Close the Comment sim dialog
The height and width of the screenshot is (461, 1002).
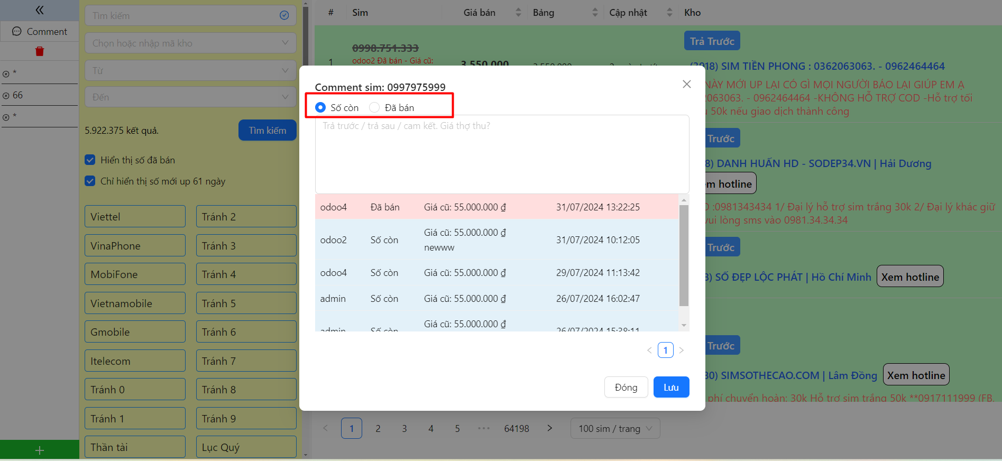[x=686, y=84]
